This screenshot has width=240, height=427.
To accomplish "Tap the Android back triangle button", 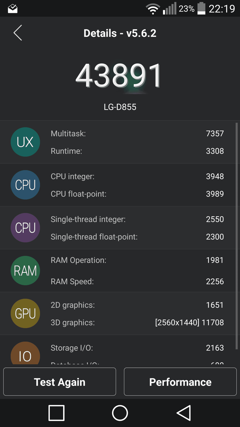I will 184,413.
